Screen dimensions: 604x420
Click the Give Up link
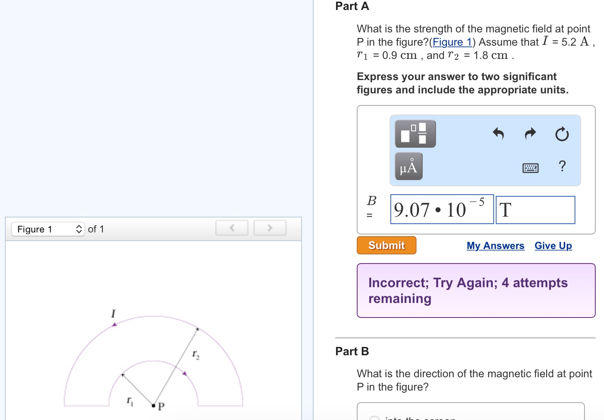click(x=553, y=246)
